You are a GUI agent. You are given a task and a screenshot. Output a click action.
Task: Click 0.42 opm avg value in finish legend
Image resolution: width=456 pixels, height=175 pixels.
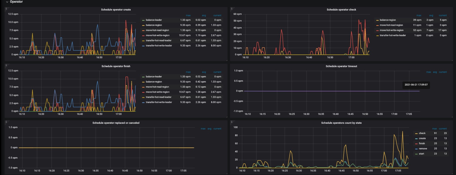coord(201,82)
